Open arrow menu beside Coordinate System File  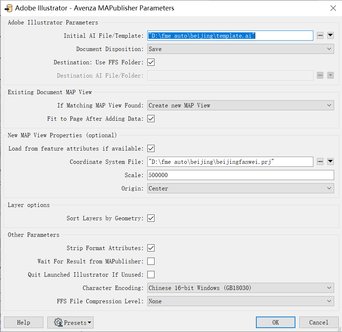click(x=331, y=162)
